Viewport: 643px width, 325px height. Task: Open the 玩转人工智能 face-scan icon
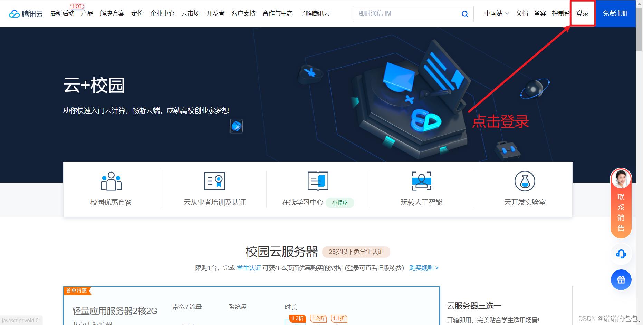click(422, 181)
